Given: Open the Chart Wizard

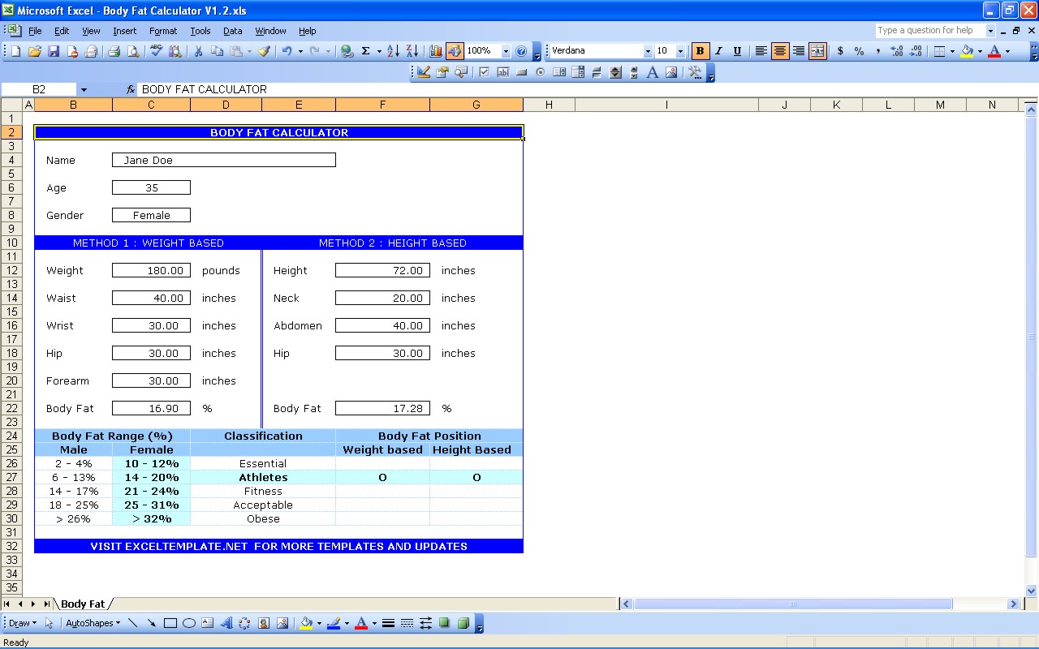Looking at the screenshot, I should coord(436,51).
